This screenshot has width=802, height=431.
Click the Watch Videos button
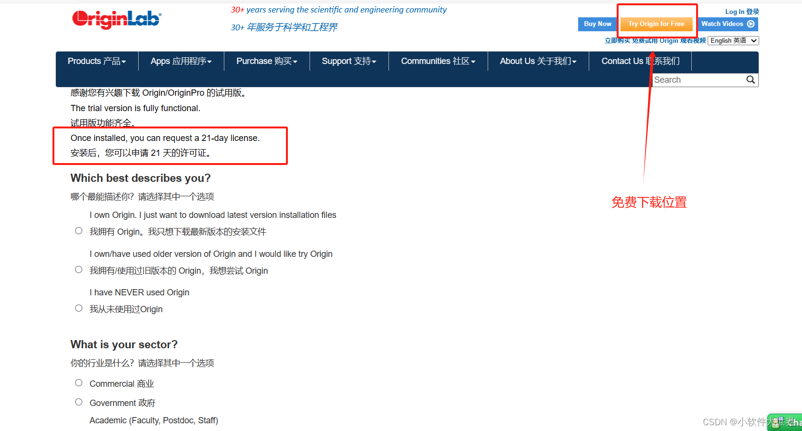(x=727, y=24)
